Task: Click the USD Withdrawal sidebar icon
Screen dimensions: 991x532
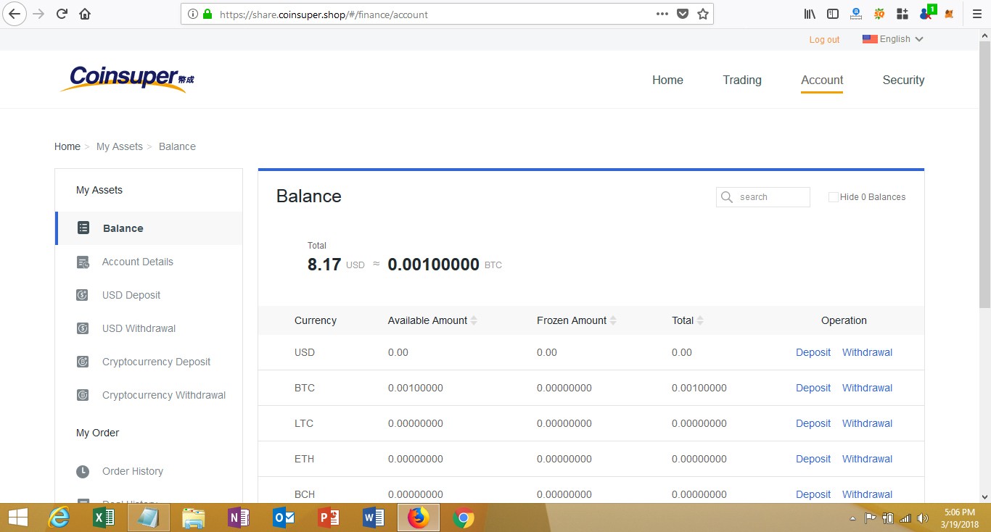Action: [x=83, y=328]
